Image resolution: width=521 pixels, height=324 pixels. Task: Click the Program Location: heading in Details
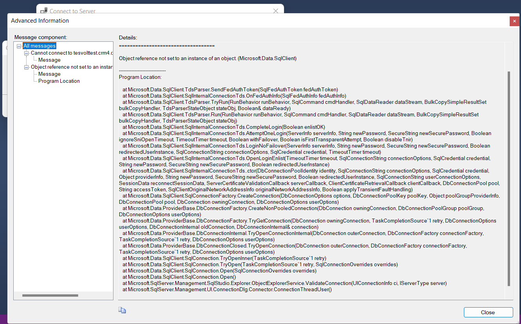[140, 77]
